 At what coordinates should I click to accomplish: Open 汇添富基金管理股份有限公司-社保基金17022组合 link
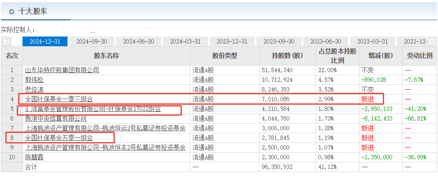click(93, 109)
